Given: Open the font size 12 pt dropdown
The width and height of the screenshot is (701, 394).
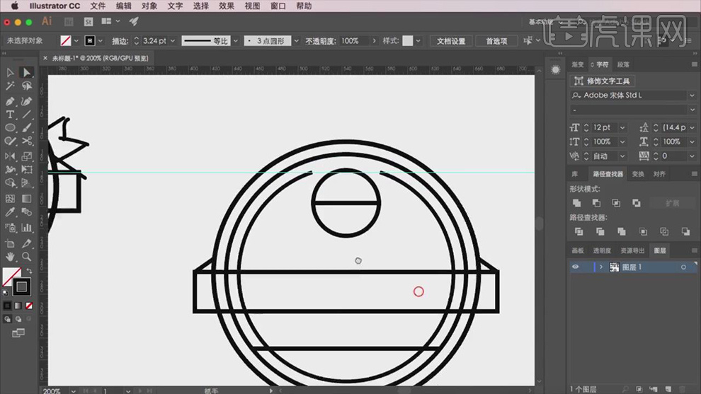Looking at the screenshot, I should click(622, 128).
